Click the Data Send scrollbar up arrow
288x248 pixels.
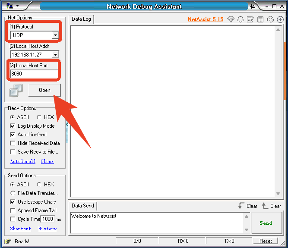[247, 217]
